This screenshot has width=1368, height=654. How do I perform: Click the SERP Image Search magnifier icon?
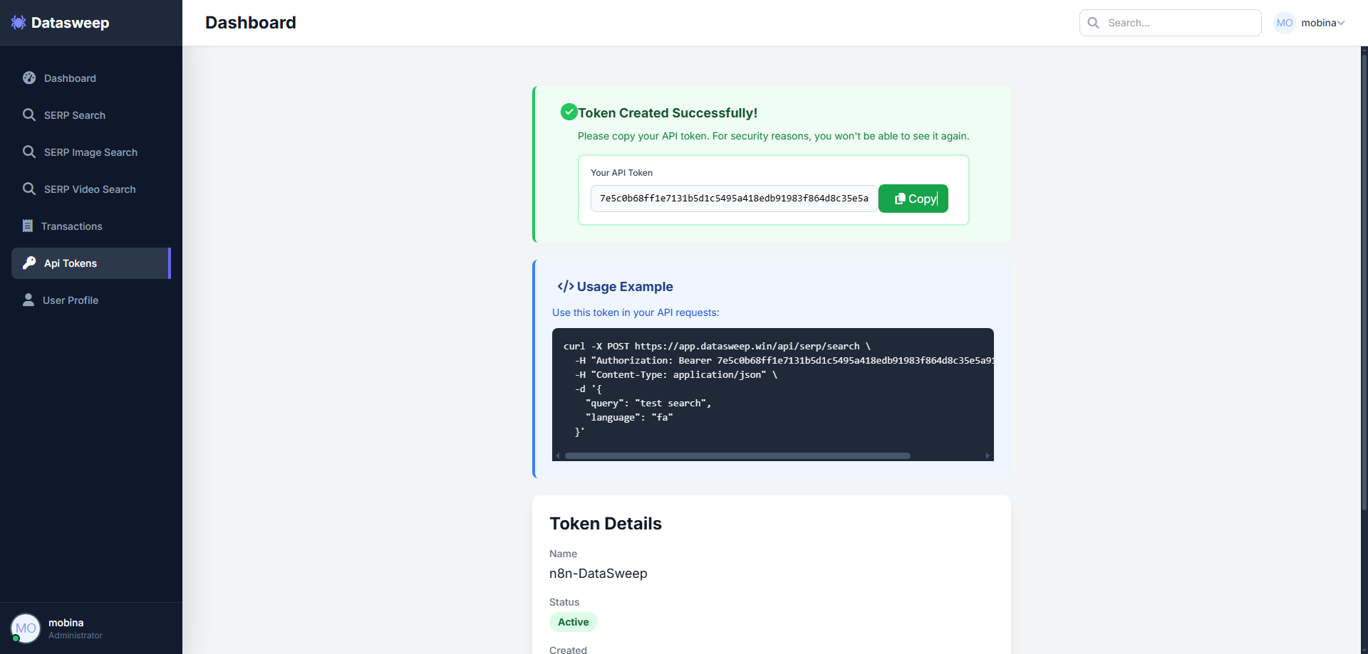click(29, 152)
